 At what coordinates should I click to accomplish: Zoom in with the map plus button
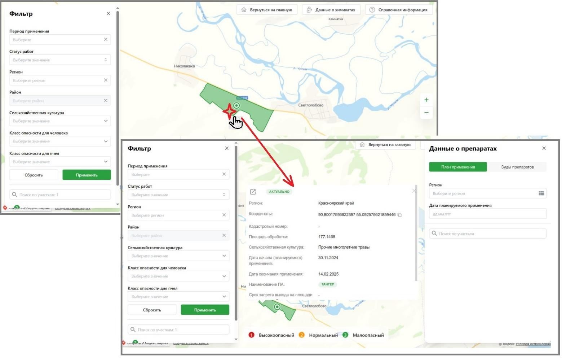click(426, 100)
